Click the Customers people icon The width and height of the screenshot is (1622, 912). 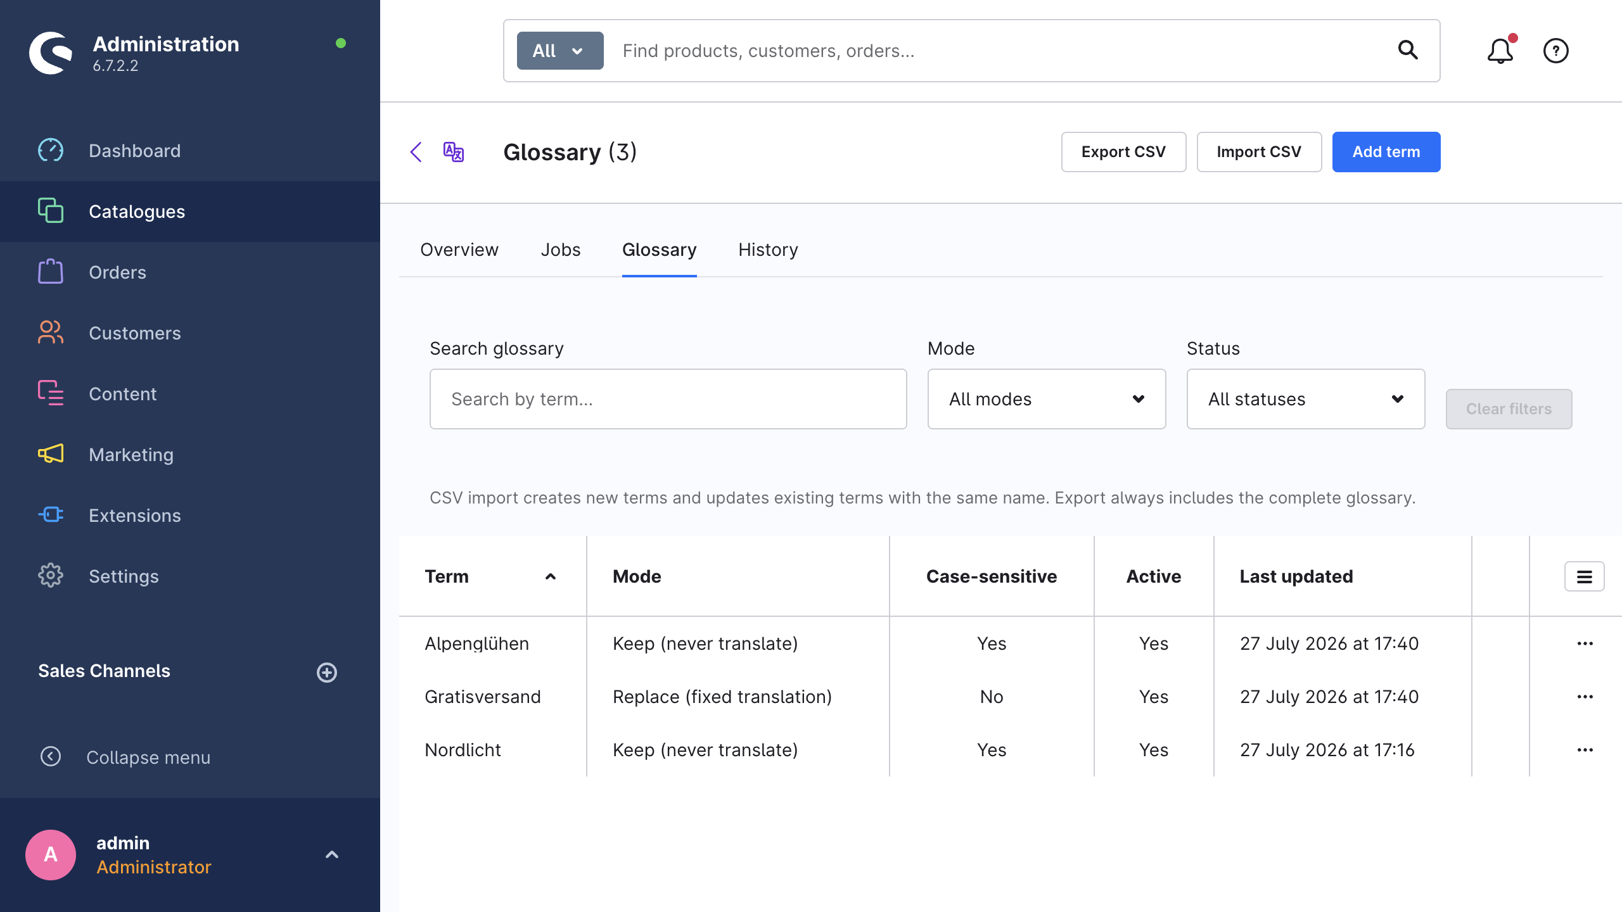pyautogui.click(x=51, y=332)
